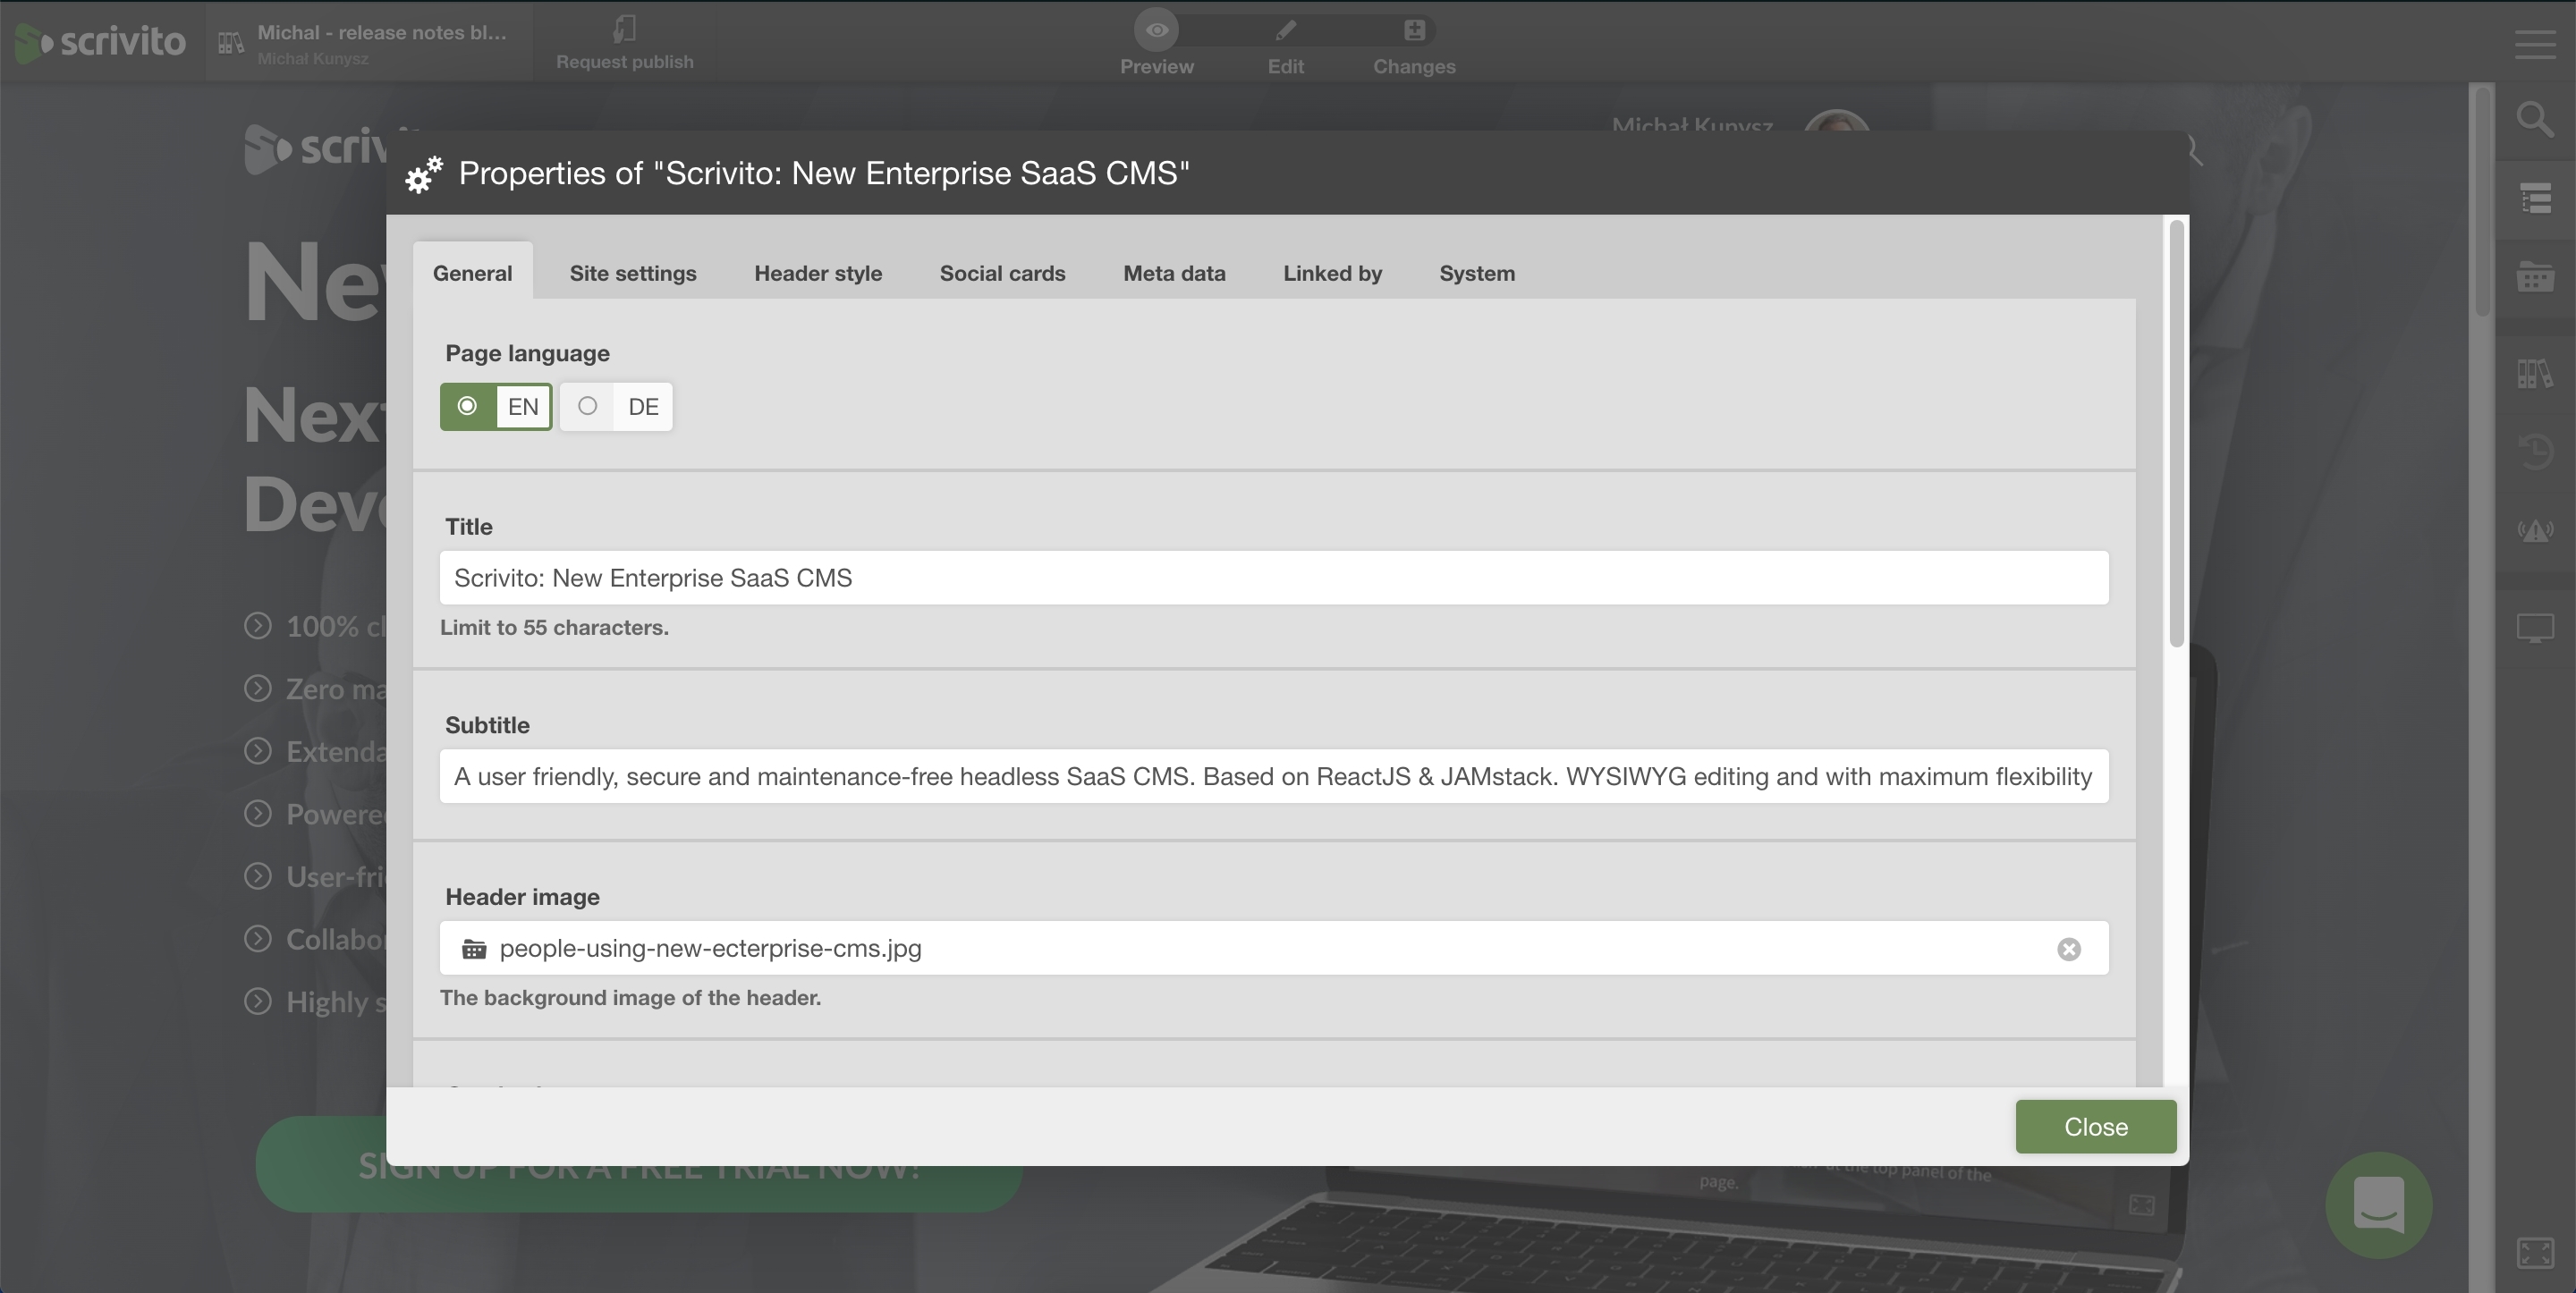Click the dialog's vertical scrollbar
2576x1293 pixels.
click(x=2176, y=435)
